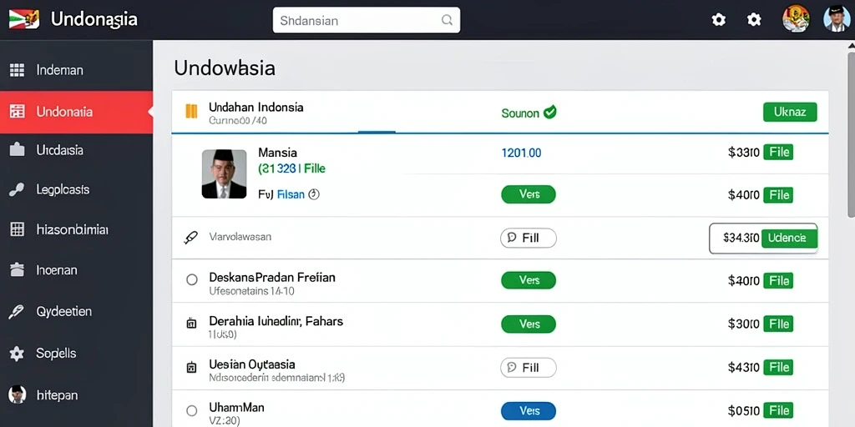Screen dimensions: 855x427
Task: Click the pen icon beside Marvolawasan
Action: 191,238
